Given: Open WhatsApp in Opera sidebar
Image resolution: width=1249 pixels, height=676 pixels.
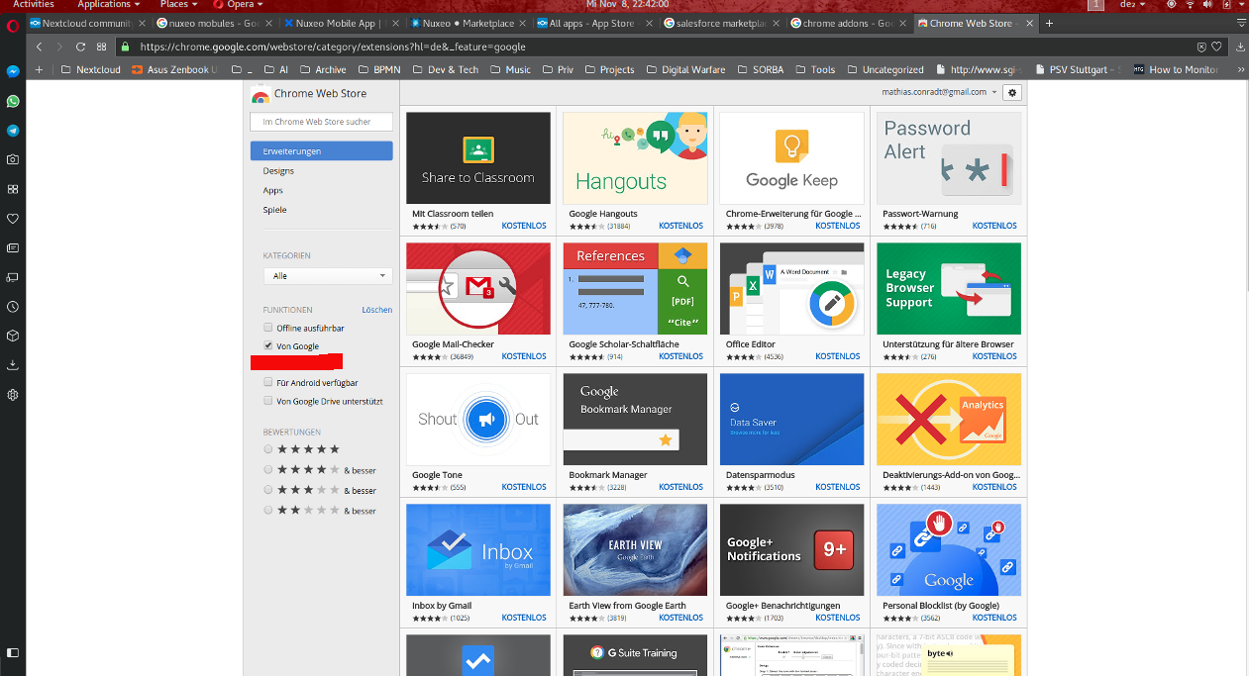Looking at the screenshot, I should tap(13, 101).
